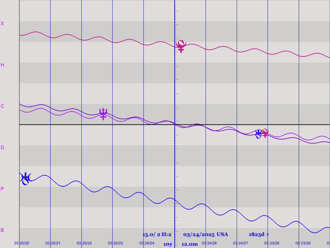This screenshot has height=248, width=330.
Task: Click the 03/25/20 date marker
Action: tap(22, 243)
